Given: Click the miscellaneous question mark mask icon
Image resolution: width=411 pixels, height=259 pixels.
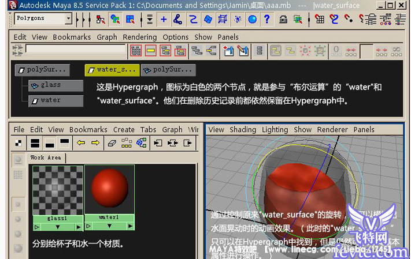Looking at the screenshot, I should (267, 19).
